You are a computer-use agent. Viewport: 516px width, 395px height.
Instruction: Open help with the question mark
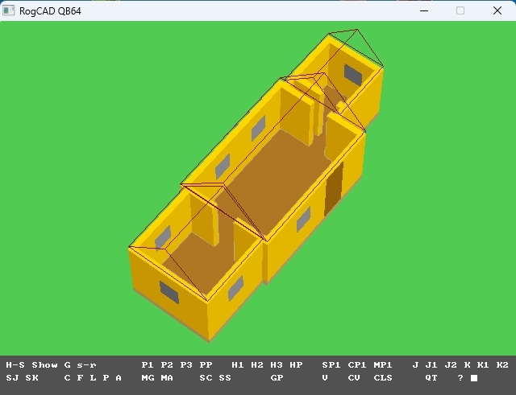point(460,377)
